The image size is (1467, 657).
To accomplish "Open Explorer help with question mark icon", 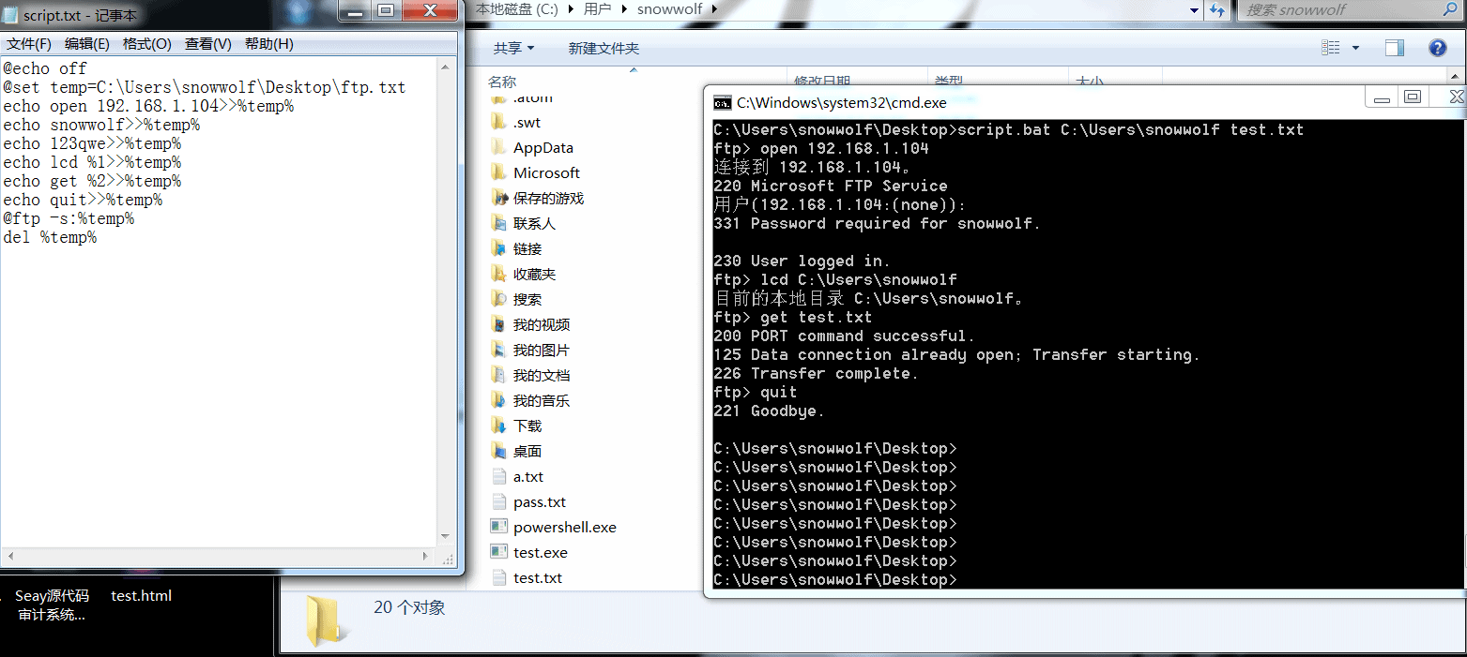I will pos(1437,48).
